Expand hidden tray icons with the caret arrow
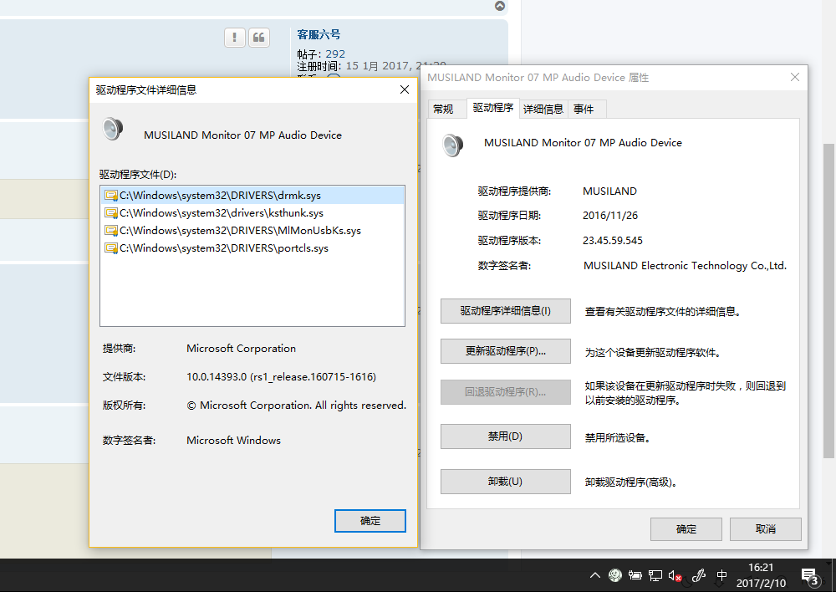Viewport: 836px width, 592px height. coord(595,575)
